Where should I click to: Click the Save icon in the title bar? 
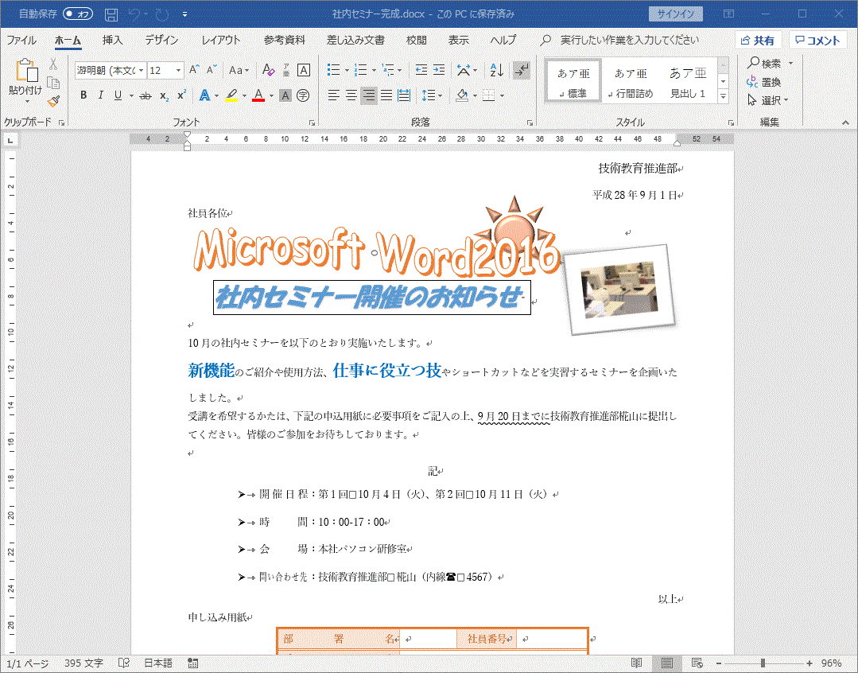[111, 14]
